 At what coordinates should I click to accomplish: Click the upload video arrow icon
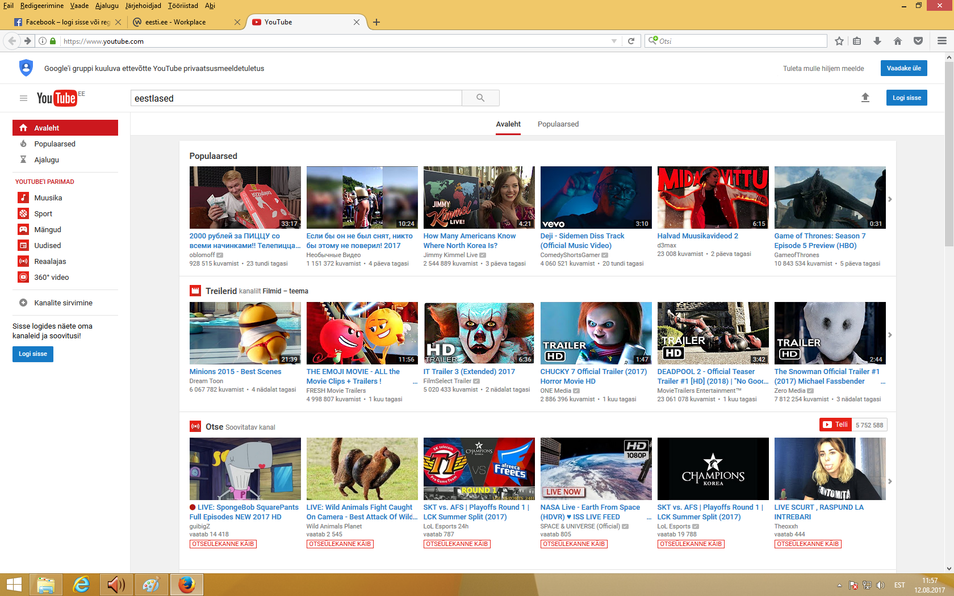(865, 98)
